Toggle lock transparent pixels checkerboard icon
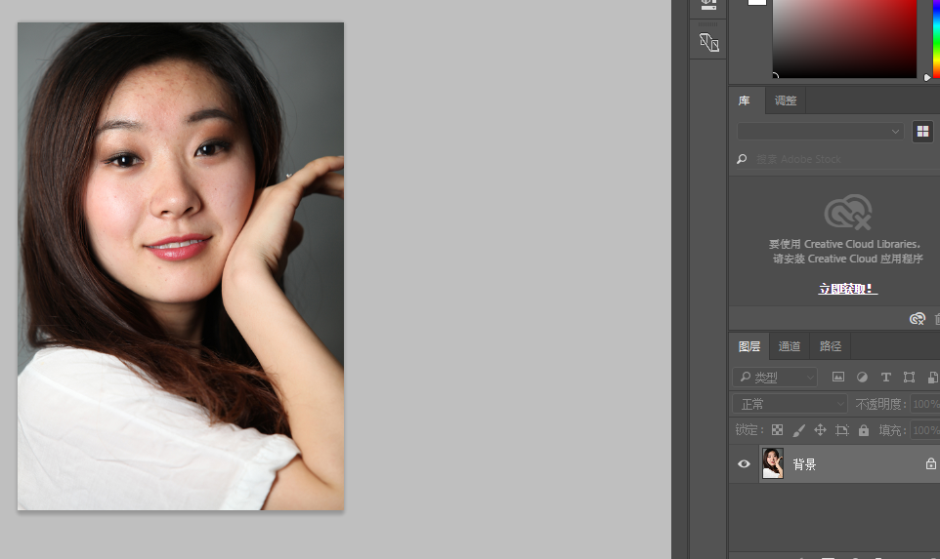The image size is (940, 559). pos(777,429)
